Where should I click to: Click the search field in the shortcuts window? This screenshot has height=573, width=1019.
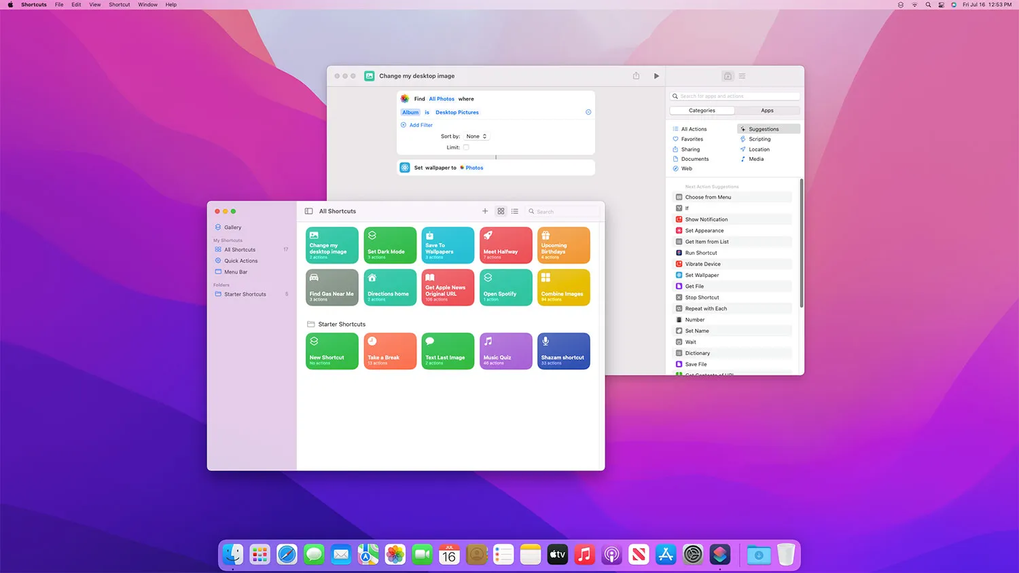coord(562,211)
